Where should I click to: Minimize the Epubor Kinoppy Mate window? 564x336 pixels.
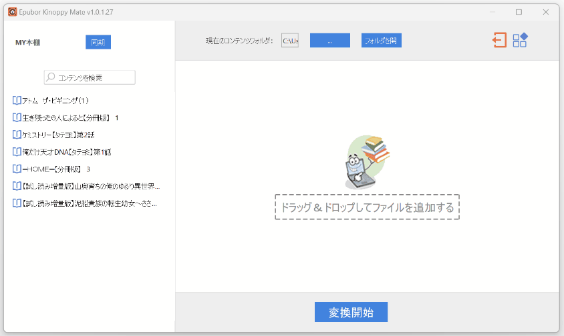(492, 12)
